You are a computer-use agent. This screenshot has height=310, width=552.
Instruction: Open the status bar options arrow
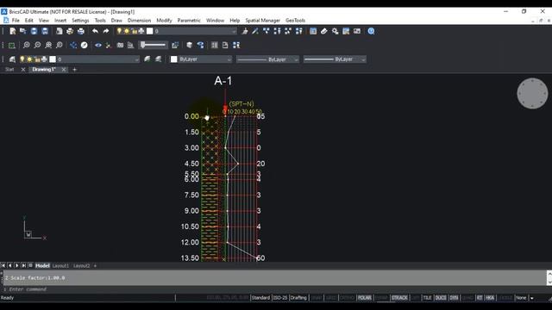tap(532, 298)
